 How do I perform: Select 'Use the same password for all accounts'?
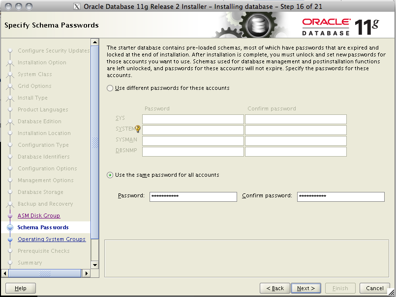click(110, 175)
